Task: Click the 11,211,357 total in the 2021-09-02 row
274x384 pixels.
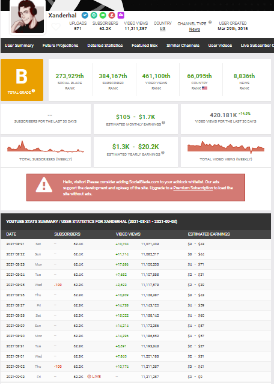Action: pyautogui.click(x=150, y=367)
